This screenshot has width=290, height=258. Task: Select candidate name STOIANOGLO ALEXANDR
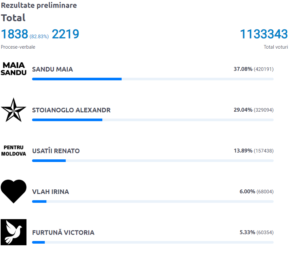(x=71, y=110)
